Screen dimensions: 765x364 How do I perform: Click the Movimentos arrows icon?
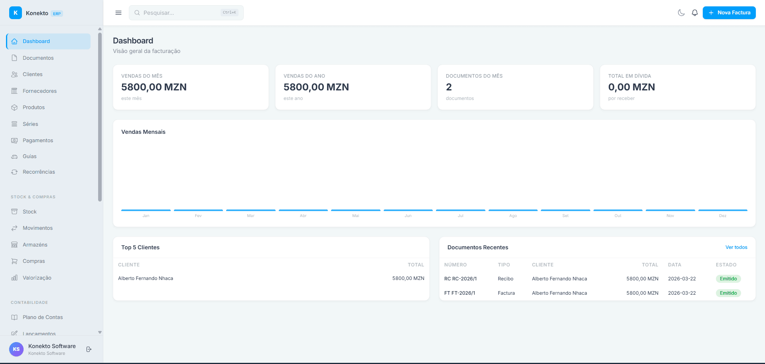pos(14,228)
